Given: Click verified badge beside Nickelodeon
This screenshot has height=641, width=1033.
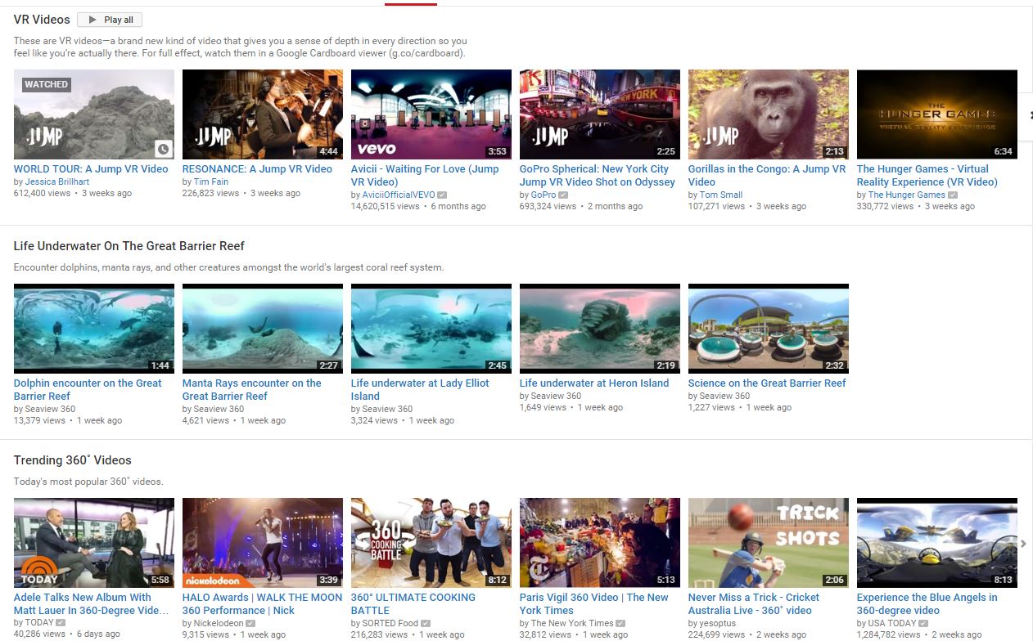Looking at the screenshot, I should (251, 624).
